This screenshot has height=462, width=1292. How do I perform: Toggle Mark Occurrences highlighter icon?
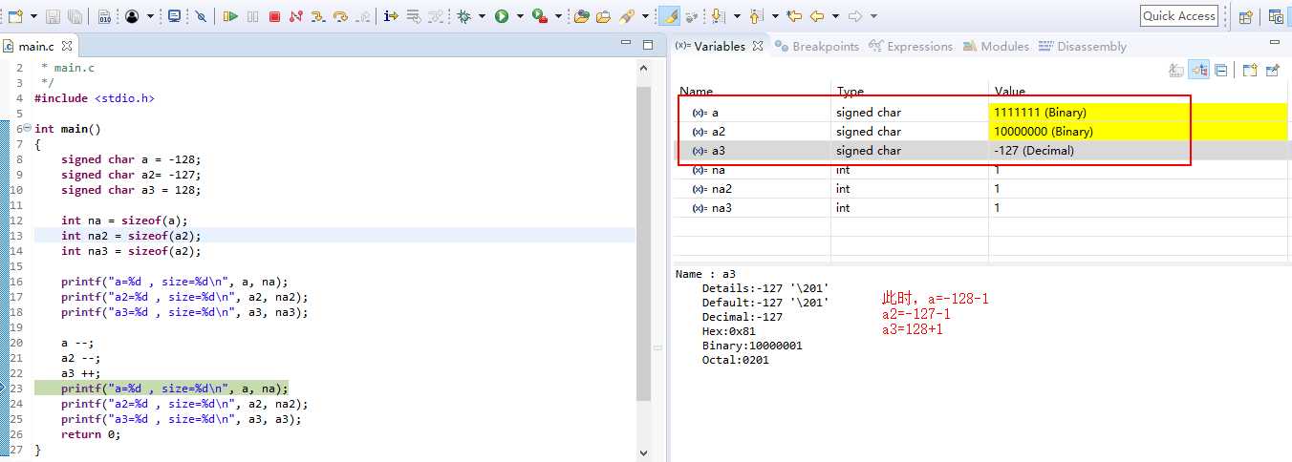670,16
